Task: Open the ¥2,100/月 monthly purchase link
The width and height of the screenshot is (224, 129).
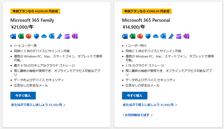Action: point(38,105)
